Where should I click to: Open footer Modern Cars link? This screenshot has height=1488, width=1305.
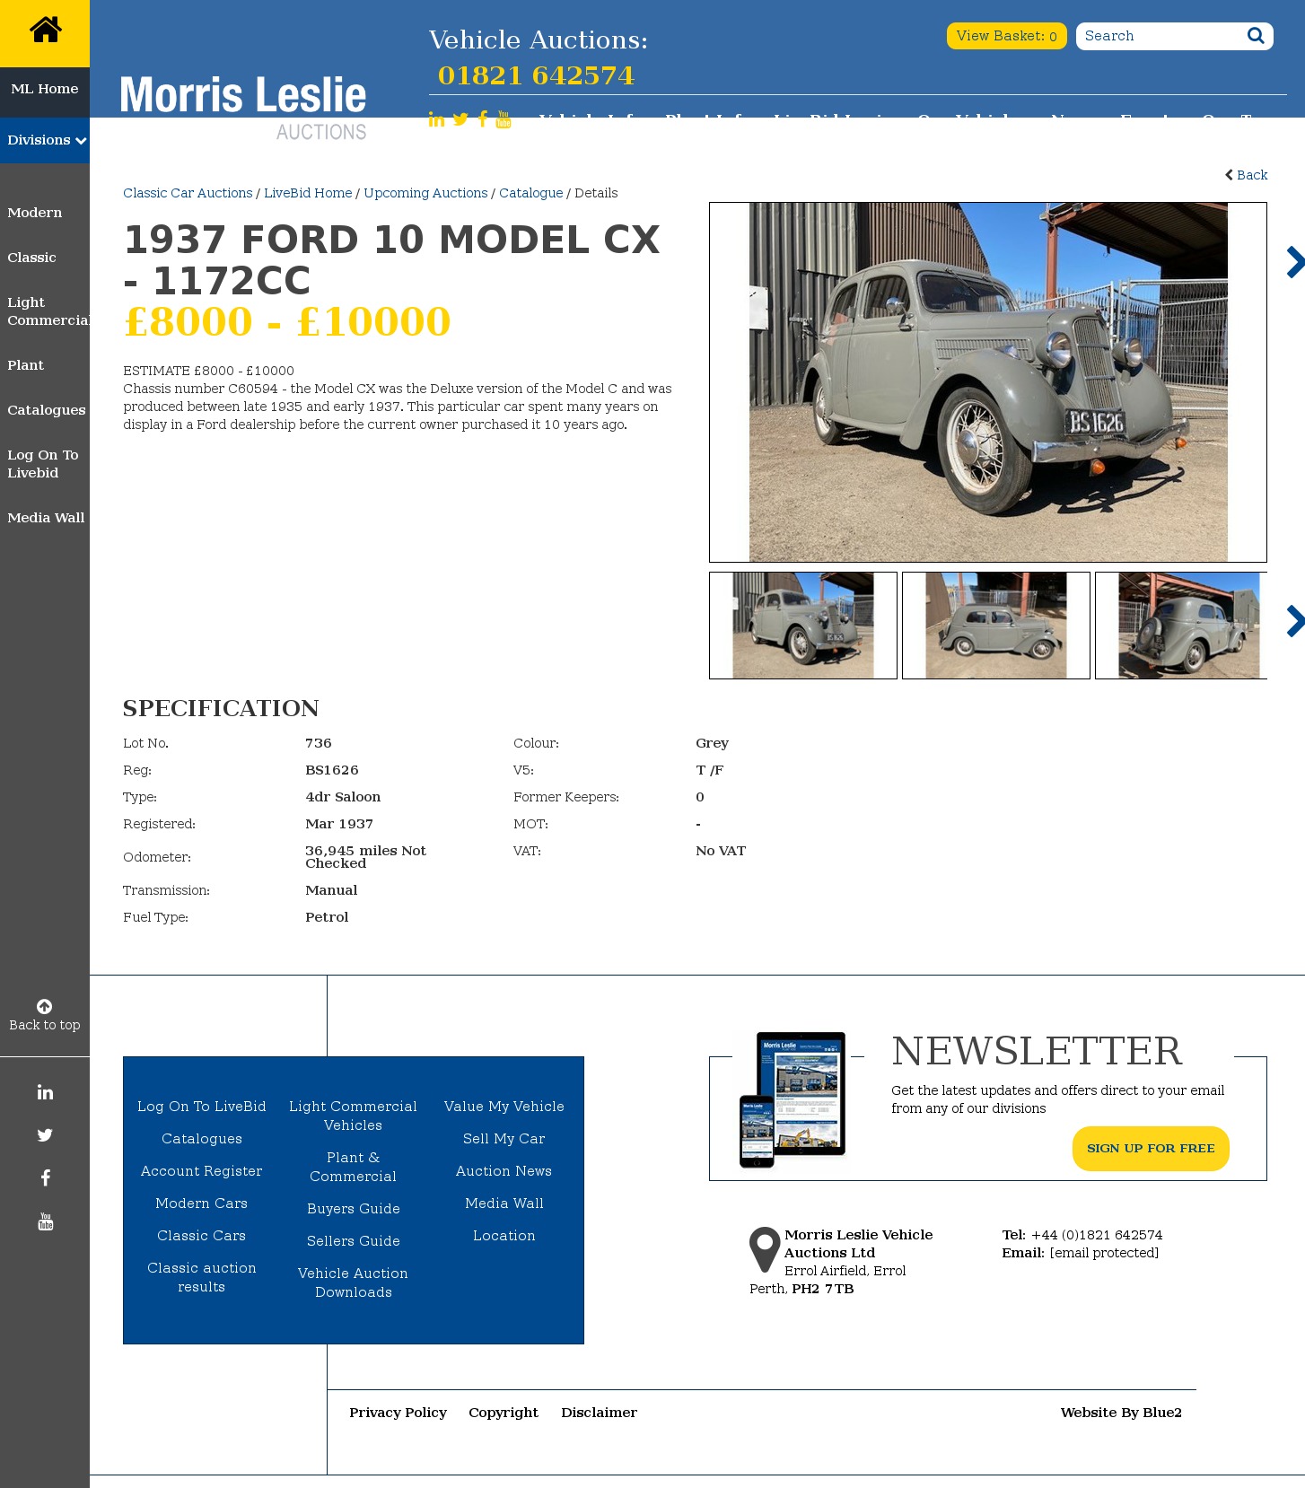click(202, 1204)
